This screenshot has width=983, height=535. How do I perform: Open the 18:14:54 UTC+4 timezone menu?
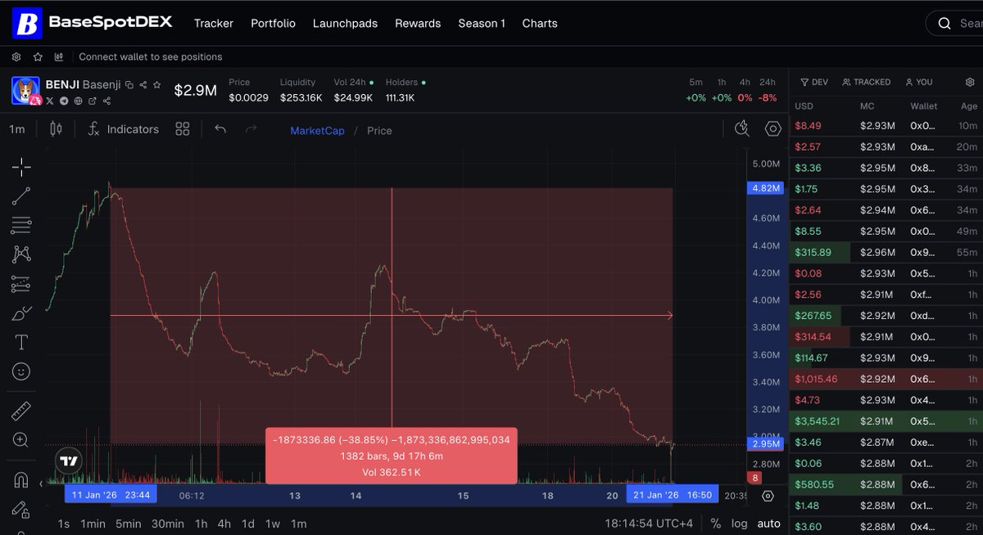coord(649,524)
